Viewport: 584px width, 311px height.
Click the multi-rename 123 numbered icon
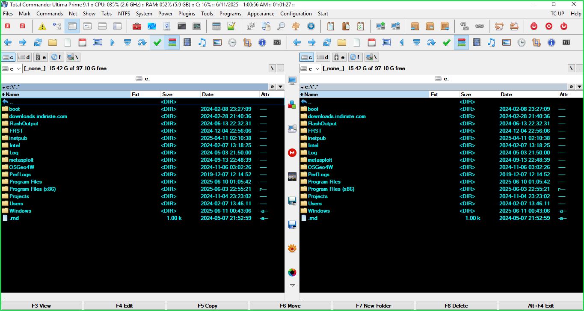click(251, 26)
